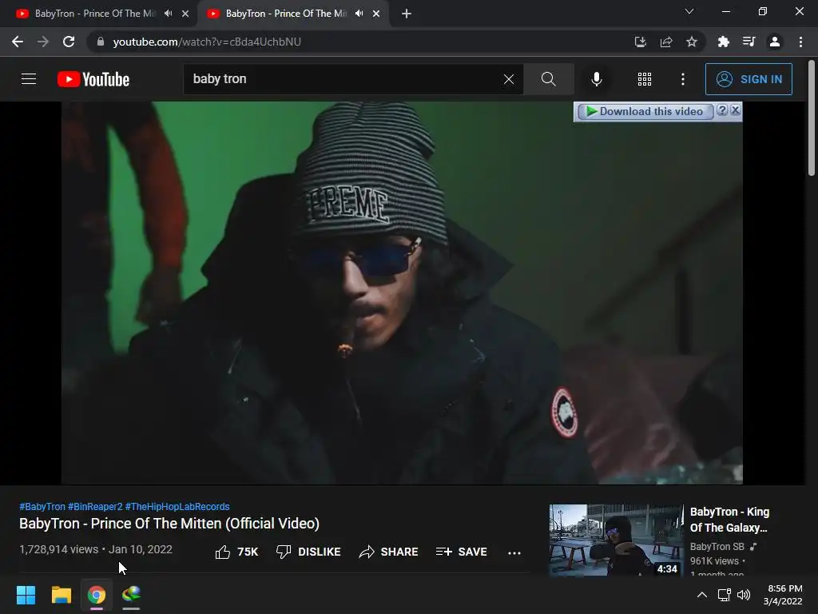Open help on the download overlay
The image size is (818, 614).
(722, 110)
